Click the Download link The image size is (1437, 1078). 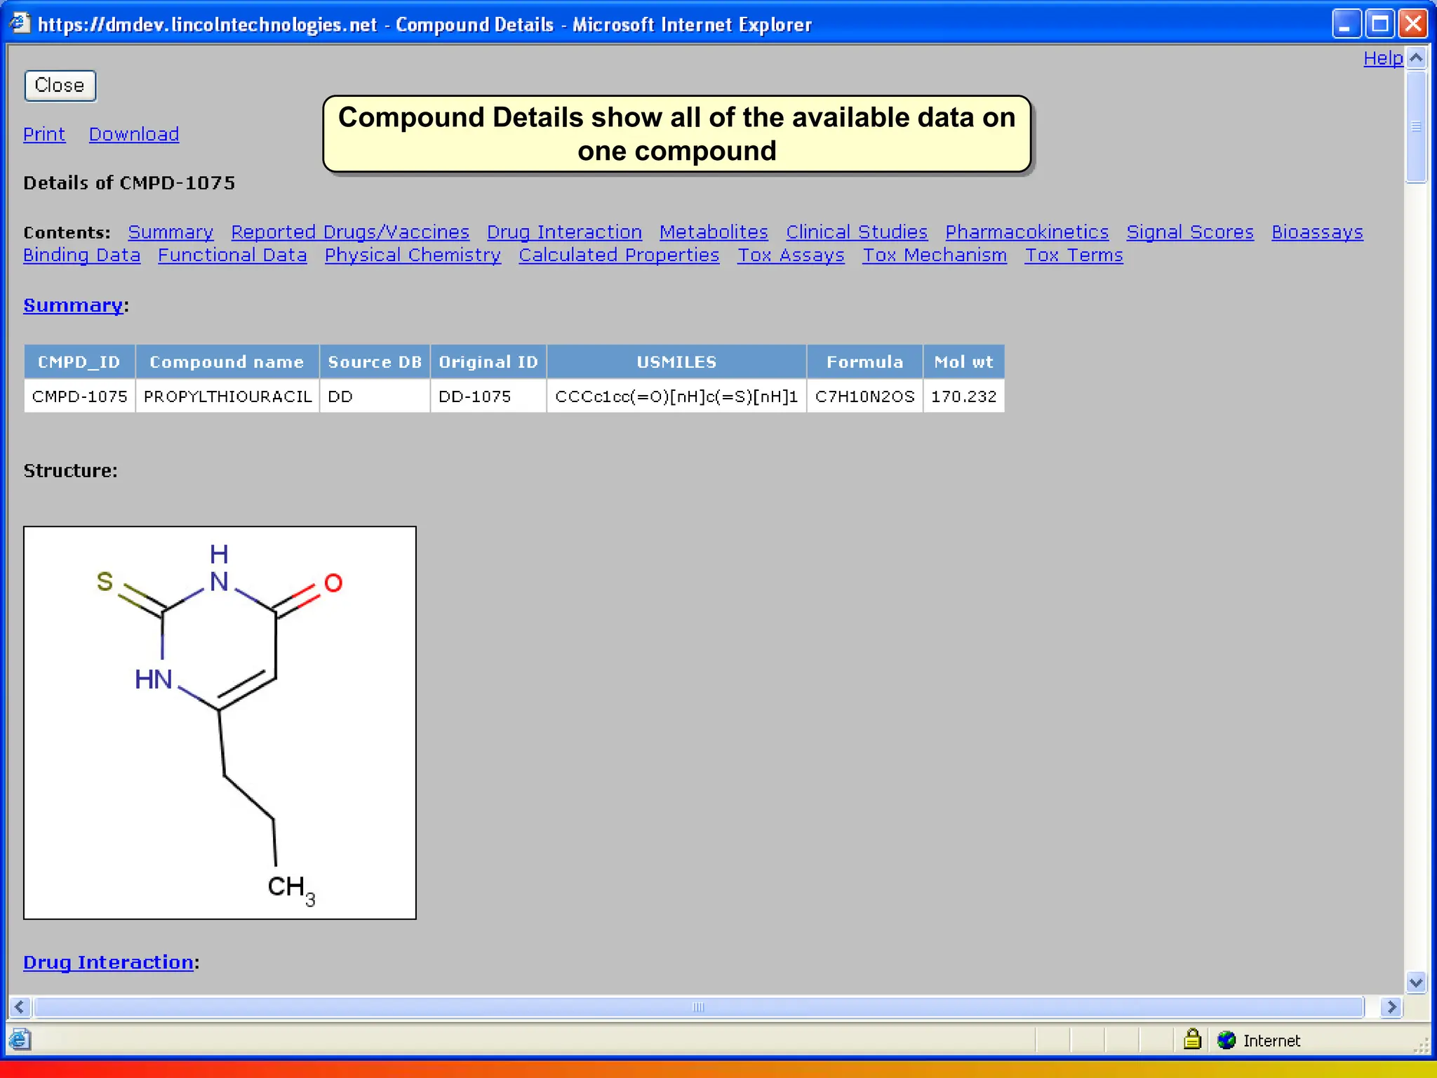point(134,134)
